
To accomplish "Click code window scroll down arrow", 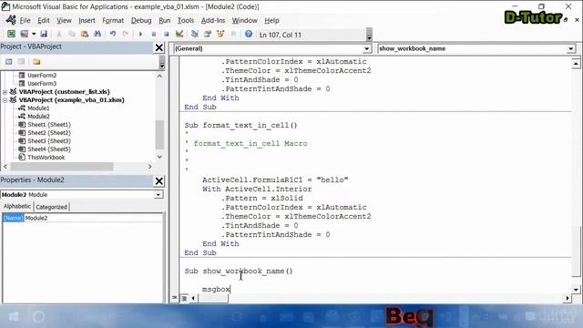I will tap(576, 290).
